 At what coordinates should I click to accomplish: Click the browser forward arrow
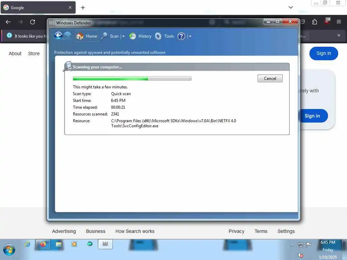pyautogui.click(x=20, y=22)
